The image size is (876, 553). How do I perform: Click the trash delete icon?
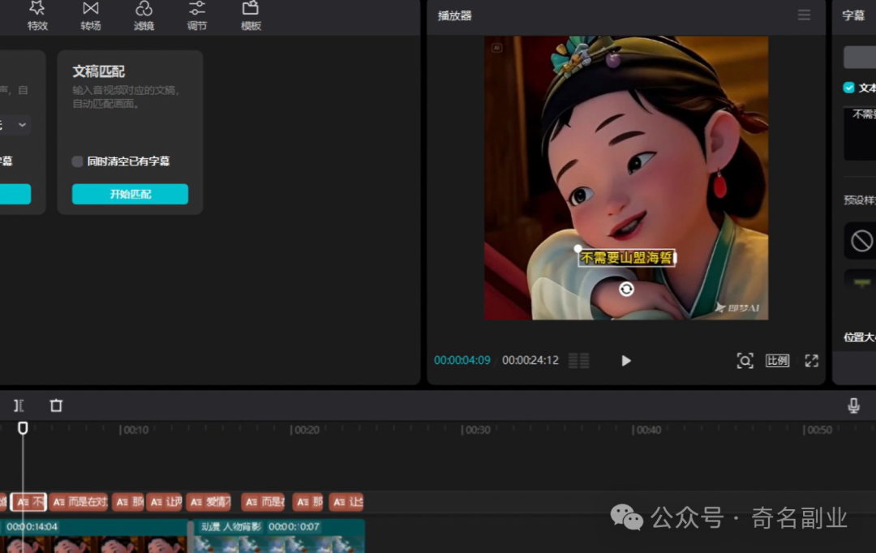[x=56, y=405]
